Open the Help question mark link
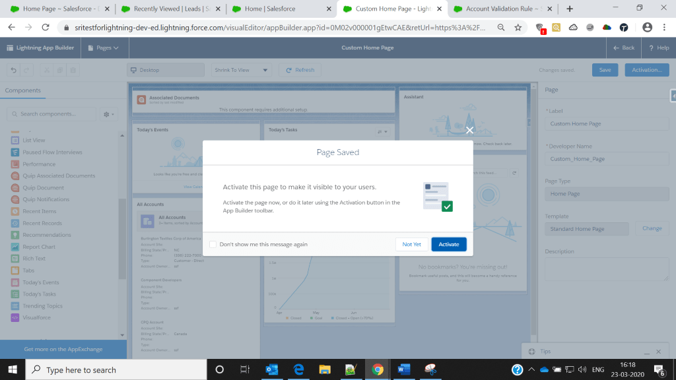Screen dimensions: 676x380 click(658, 47)
